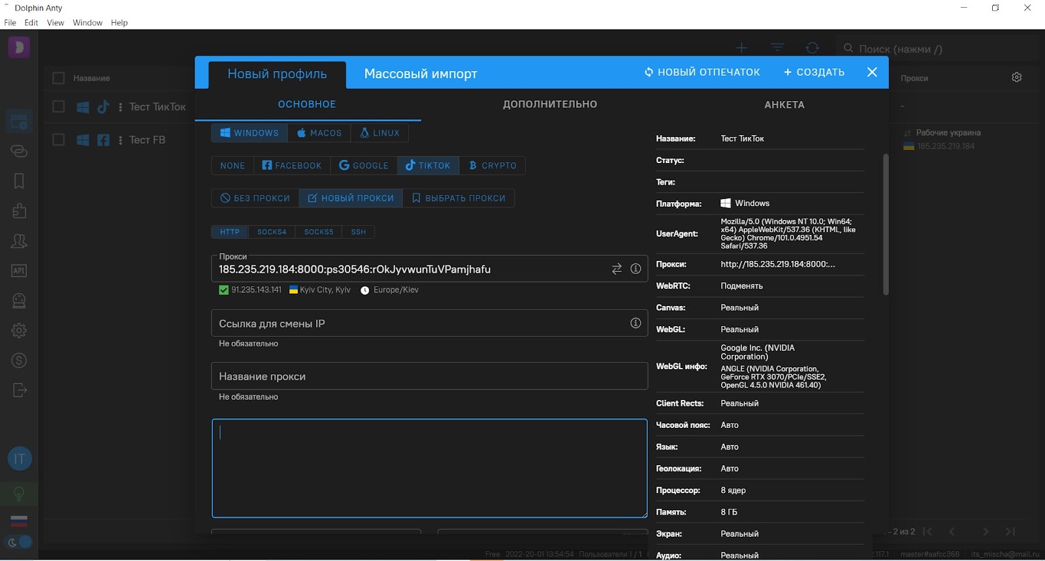
Task: Click the lightbulb tips icon
Action: click(x=19, y=494)
